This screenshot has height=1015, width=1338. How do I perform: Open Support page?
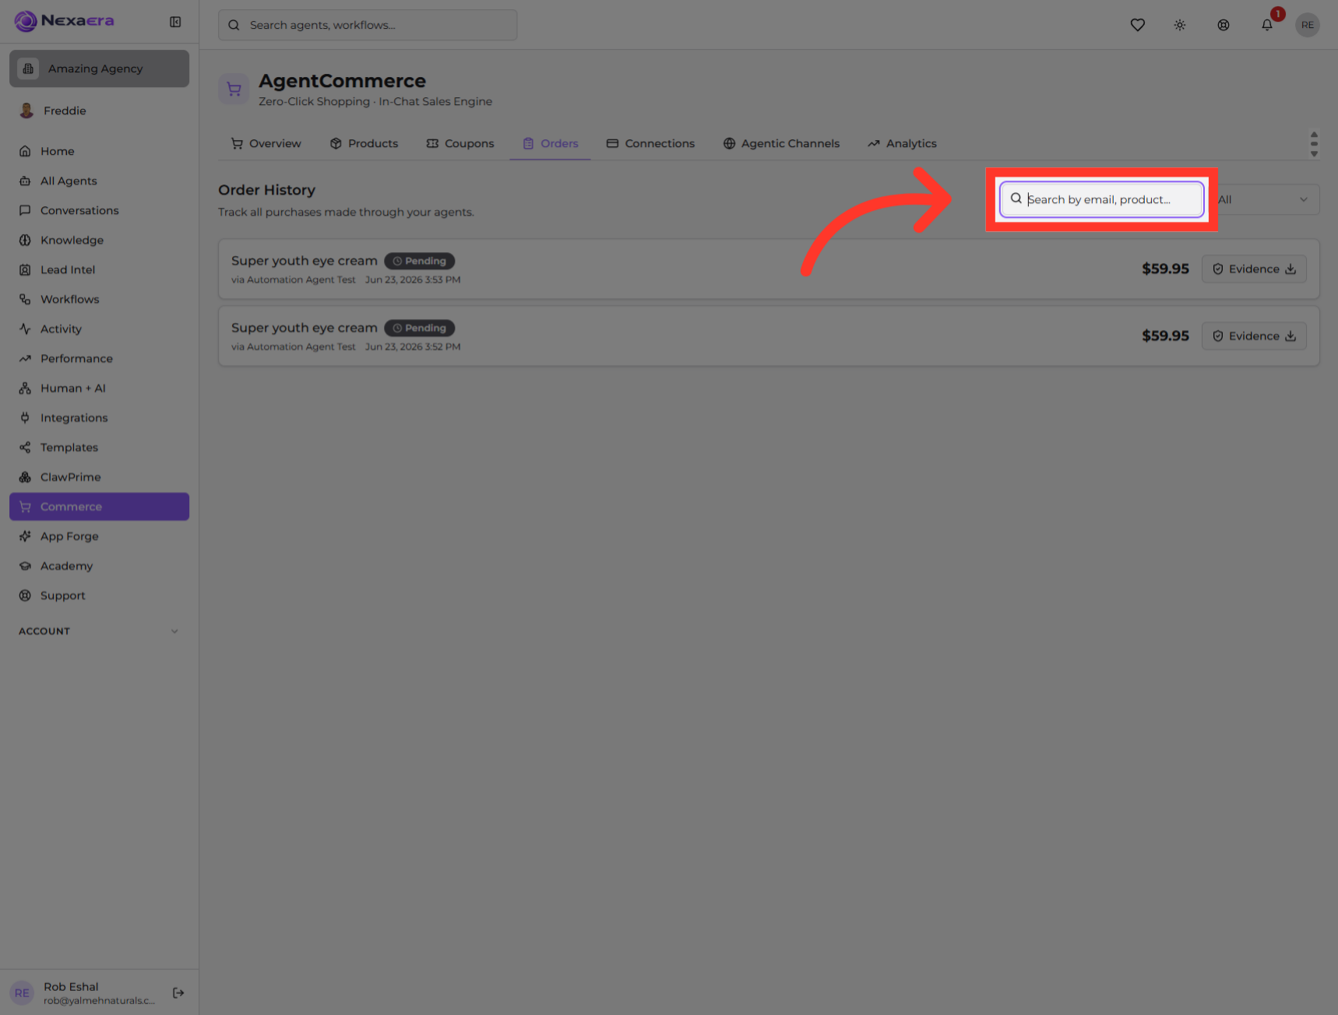click(99, 595)
